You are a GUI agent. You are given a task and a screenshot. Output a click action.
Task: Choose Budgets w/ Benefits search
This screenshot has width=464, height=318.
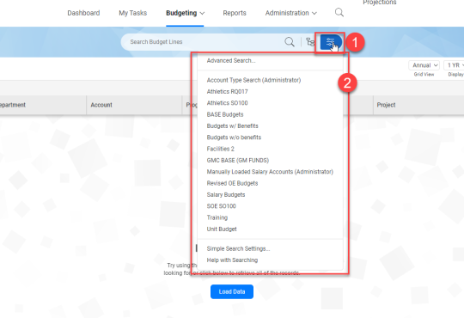[232, 125]
